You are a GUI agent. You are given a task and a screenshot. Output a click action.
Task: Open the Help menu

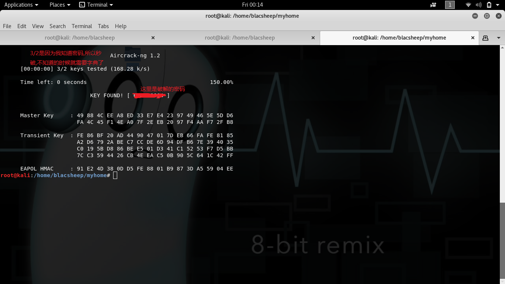[x=121, y=26]
